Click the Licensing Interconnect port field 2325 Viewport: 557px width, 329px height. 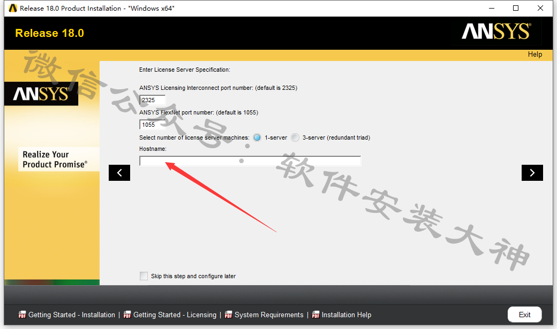pyautogui.click(x=153, y=100)
